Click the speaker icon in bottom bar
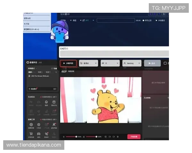The image size is (192, 153). coord(84,136)
